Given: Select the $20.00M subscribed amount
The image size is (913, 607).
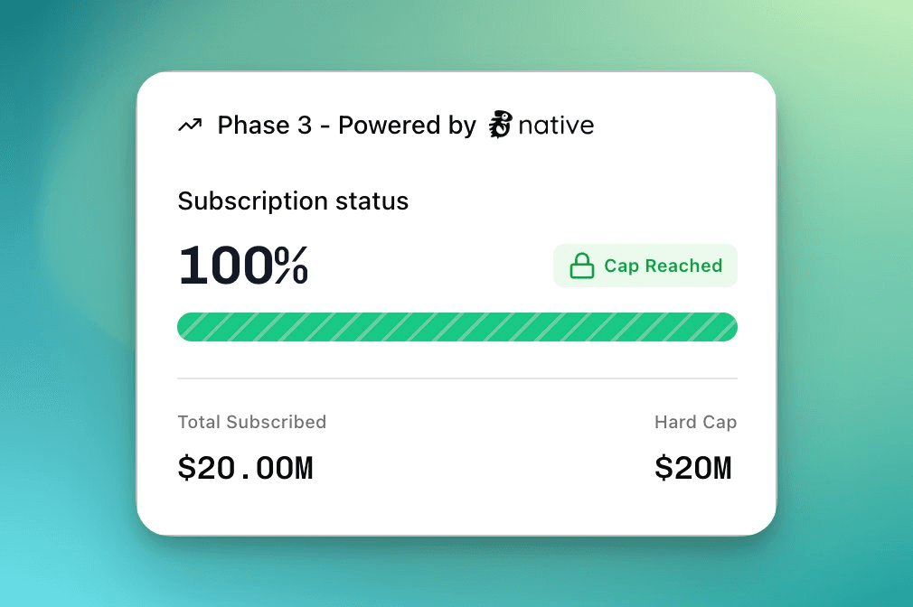Looking at the screenshot, I should pyautogui.click(x=245, y=468).
